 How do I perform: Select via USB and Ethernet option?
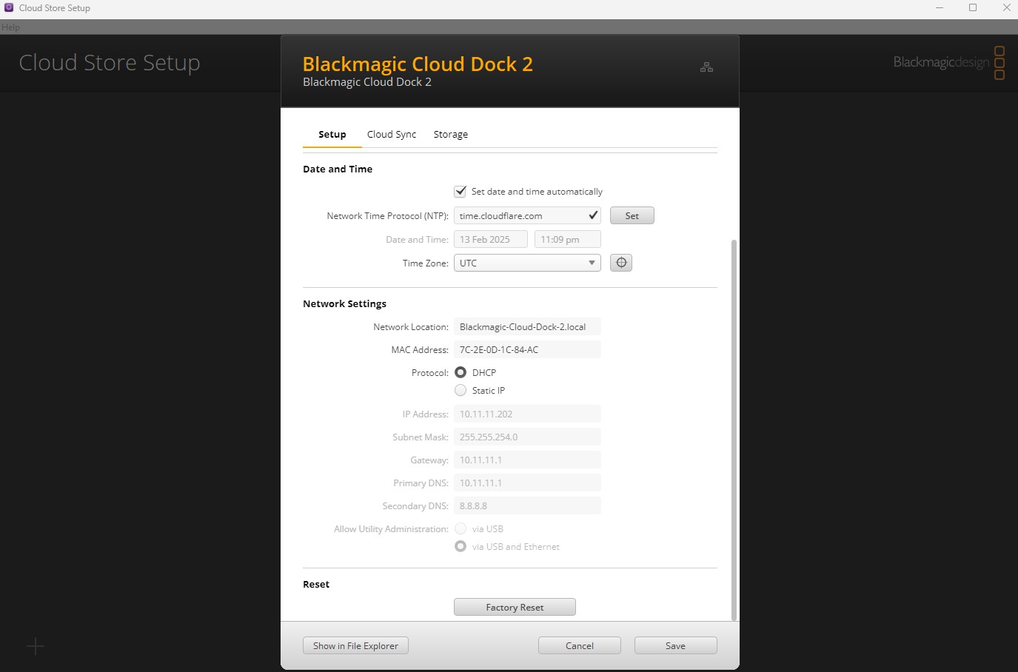[461, 546]
